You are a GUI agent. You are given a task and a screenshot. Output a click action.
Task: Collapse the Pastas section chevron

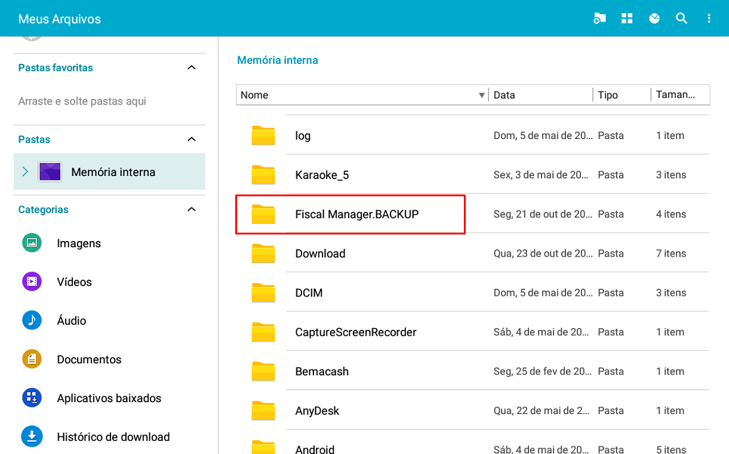pyautogui.click(x=192, y=139)
